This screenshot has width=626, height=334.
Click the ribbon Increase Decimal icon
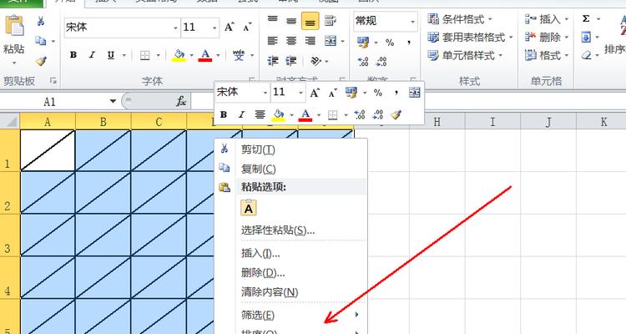(363, 61)
